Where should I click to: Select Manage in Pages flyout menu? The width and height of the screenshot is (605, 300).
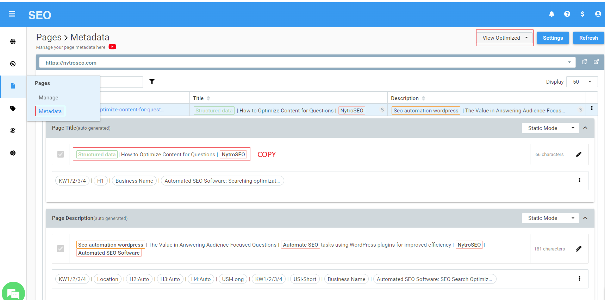[49, 98]
